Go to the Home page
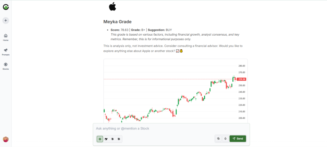Viewport: 327px width, 147px height. pyautogui.click(x=6, y=37)
